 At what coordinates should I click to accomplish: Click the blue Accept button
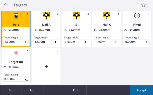point(141,90)
